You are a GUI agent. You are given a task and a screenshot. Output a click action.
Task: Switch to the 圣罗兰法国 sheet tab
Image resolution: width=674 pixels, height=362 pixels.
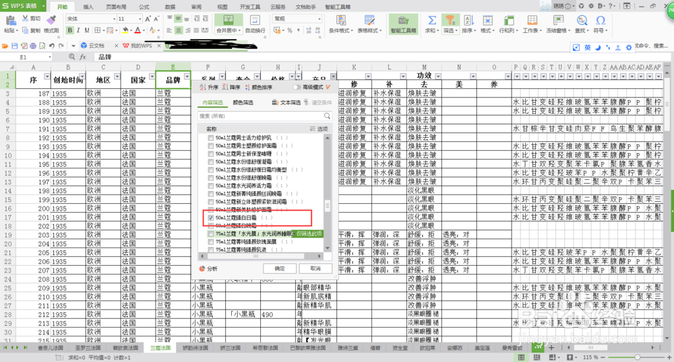88,348
